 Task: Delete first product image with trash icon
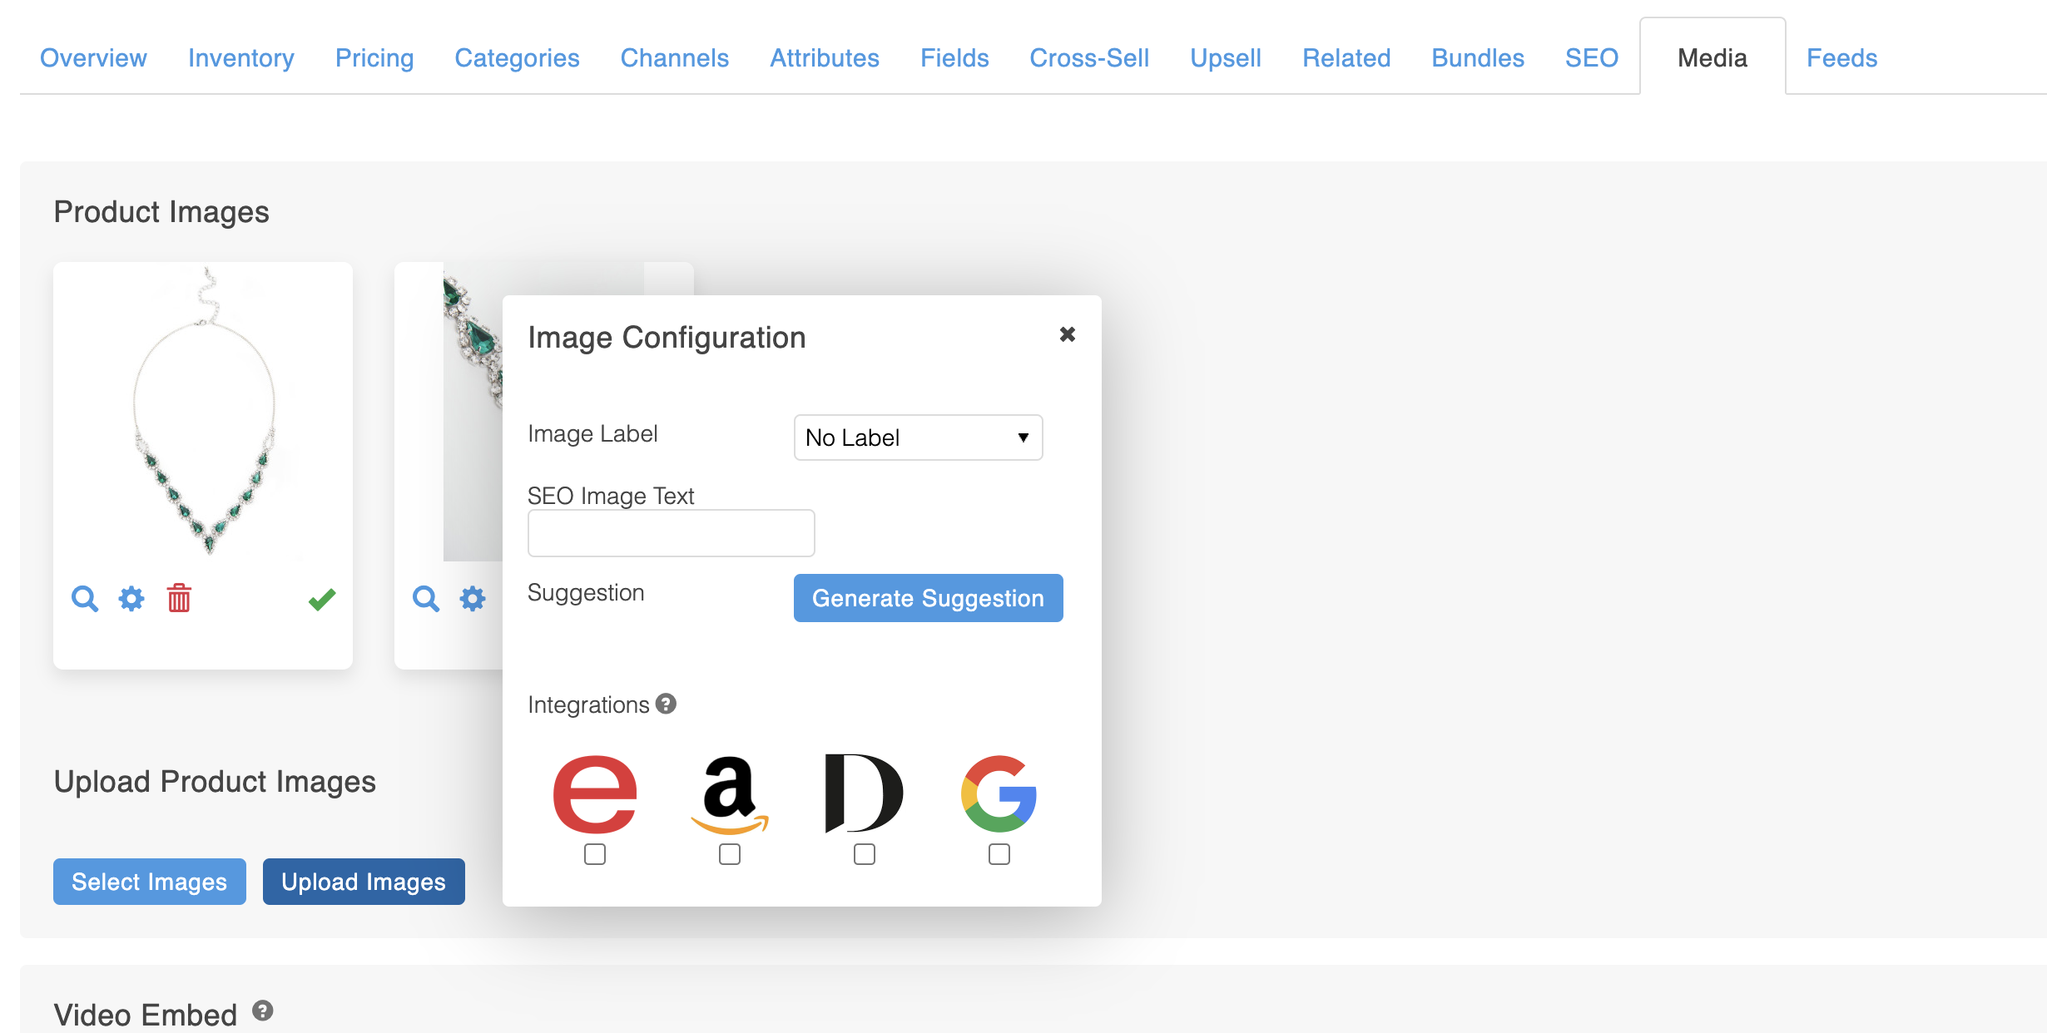[179, 599]
